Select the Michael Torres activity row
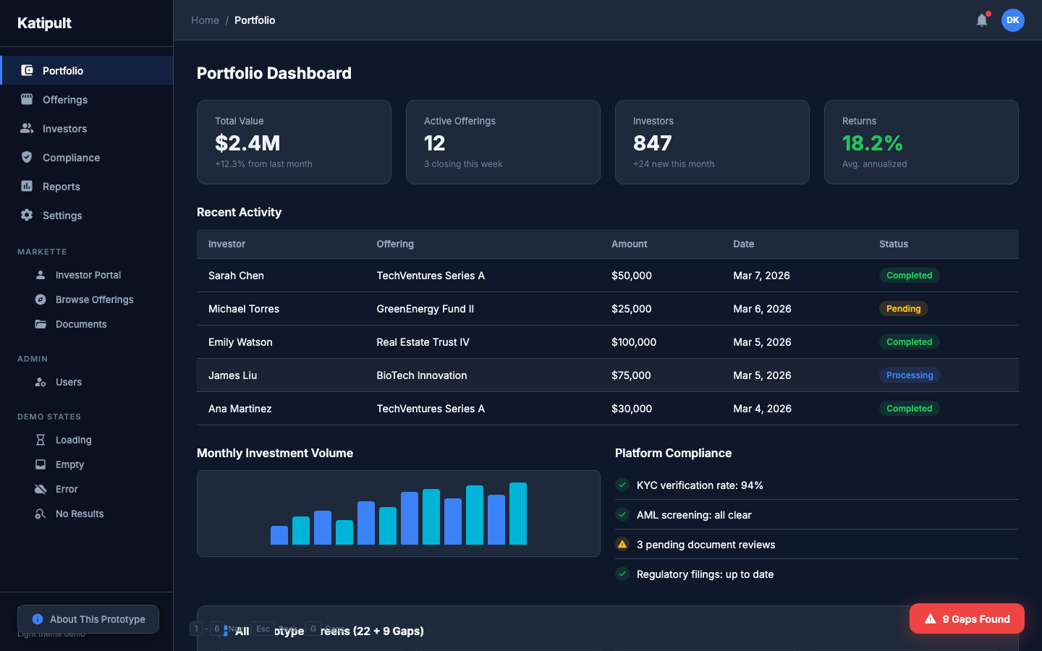This screenshot has width=1042, height=651. click(507, 309)
